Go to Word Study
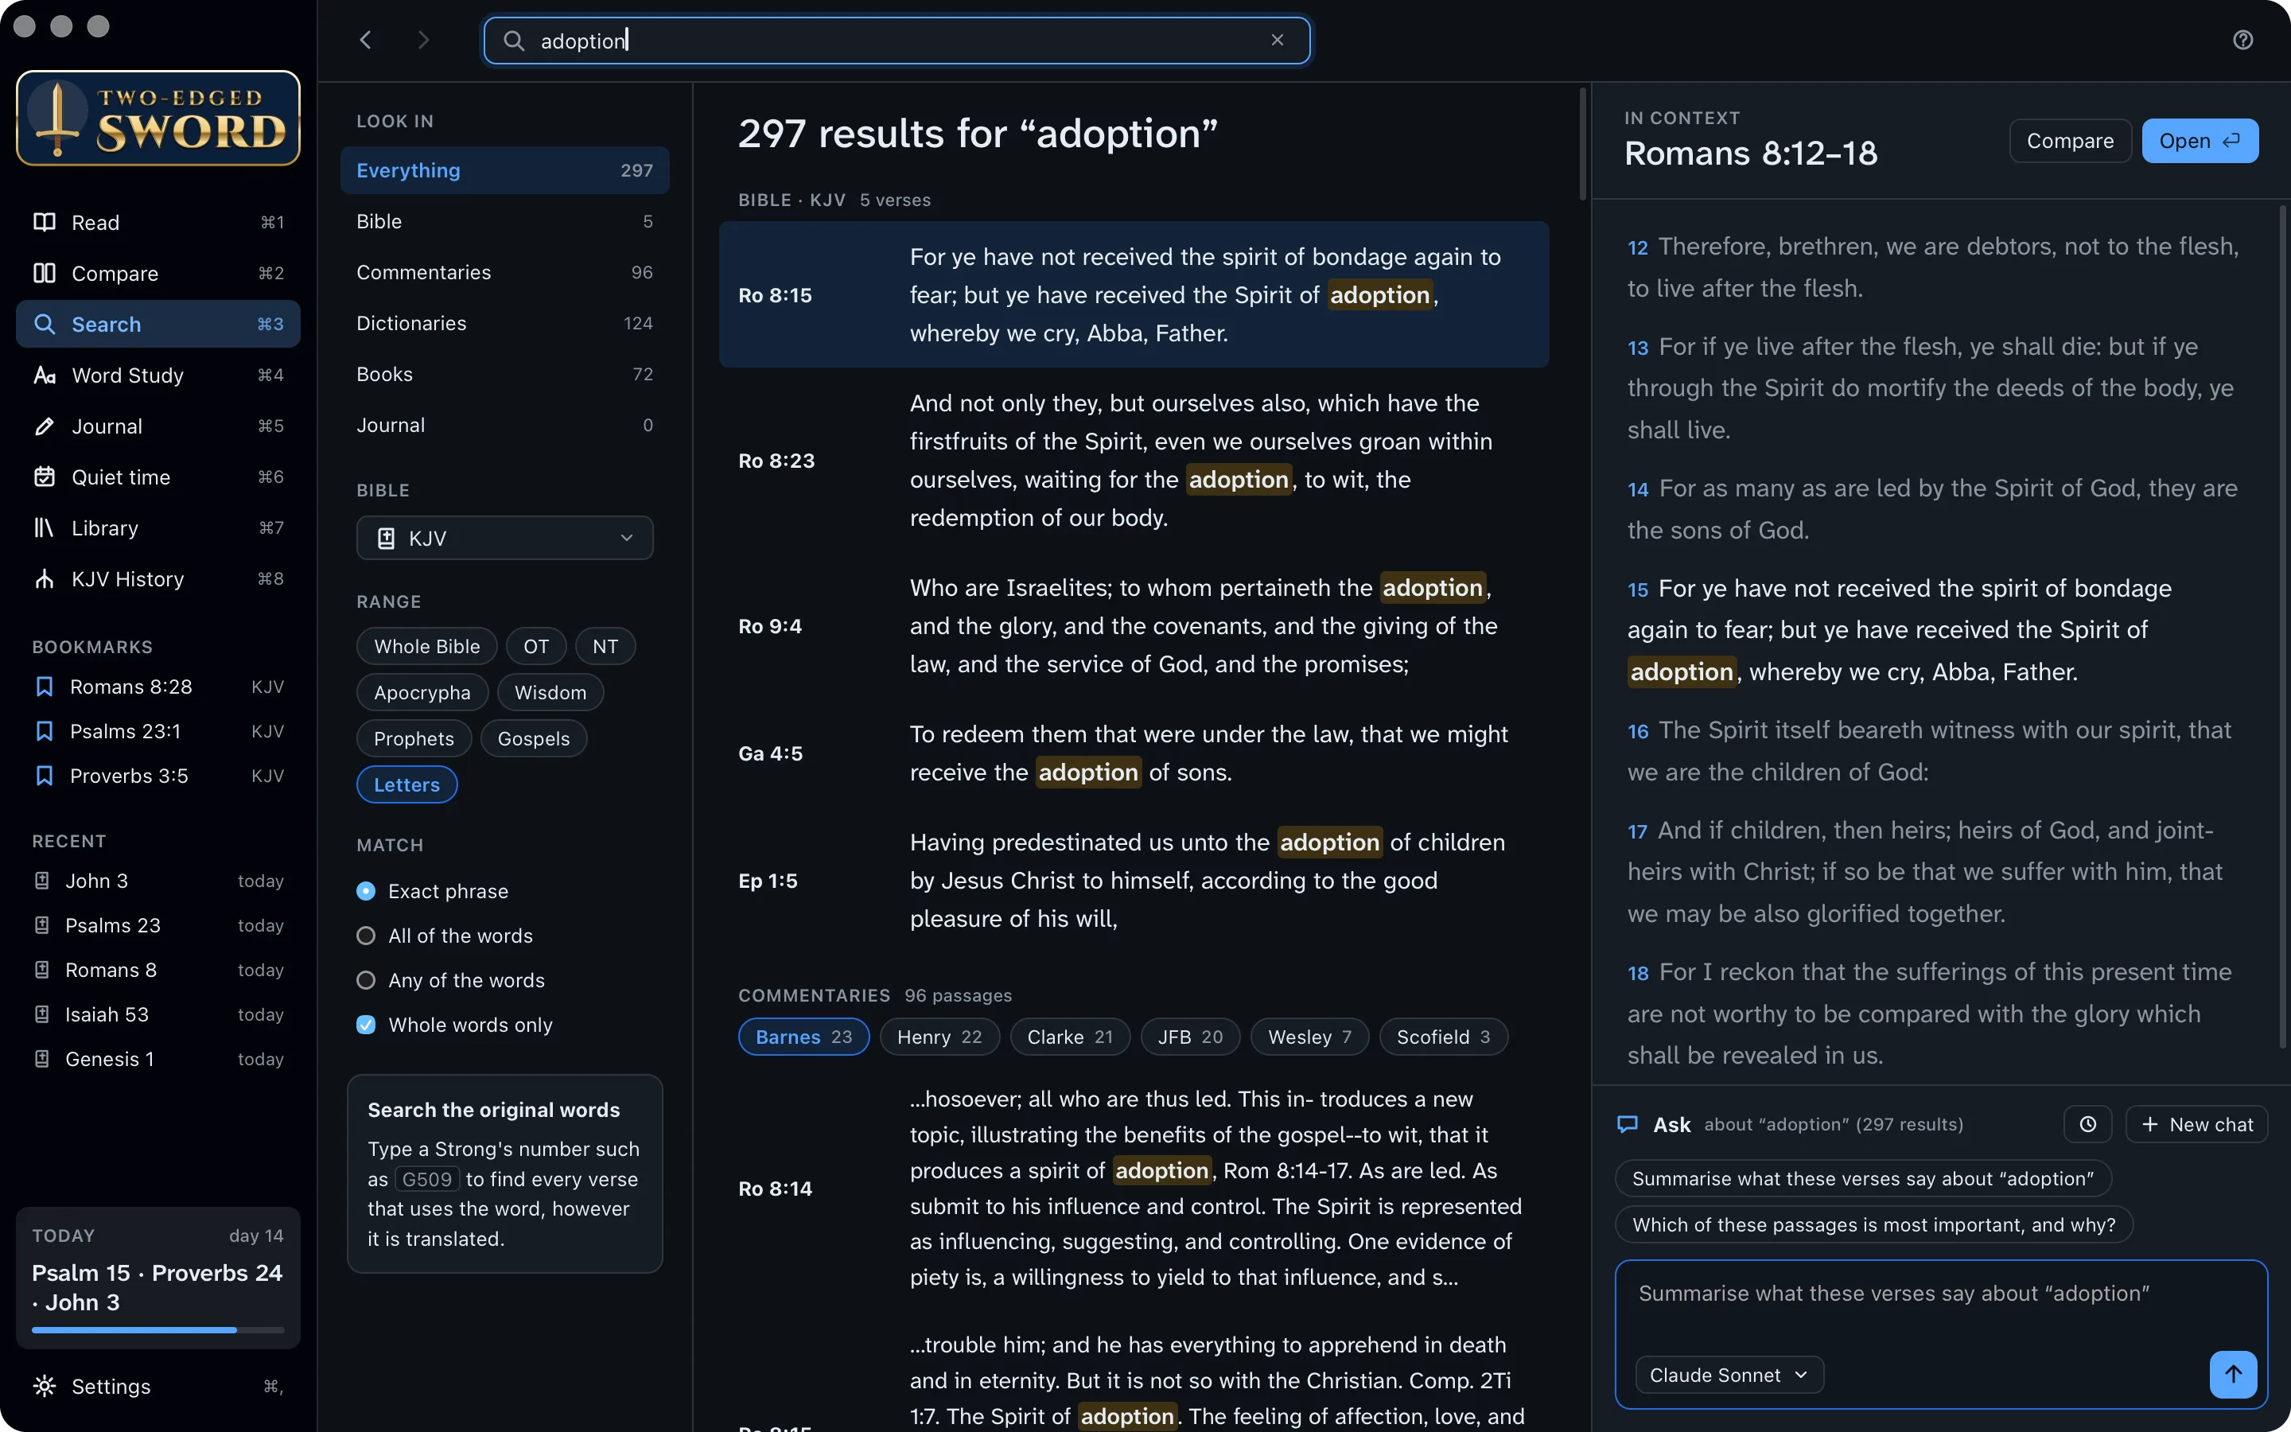Viewport: 2291px width, 1432px height. [158, 375]
